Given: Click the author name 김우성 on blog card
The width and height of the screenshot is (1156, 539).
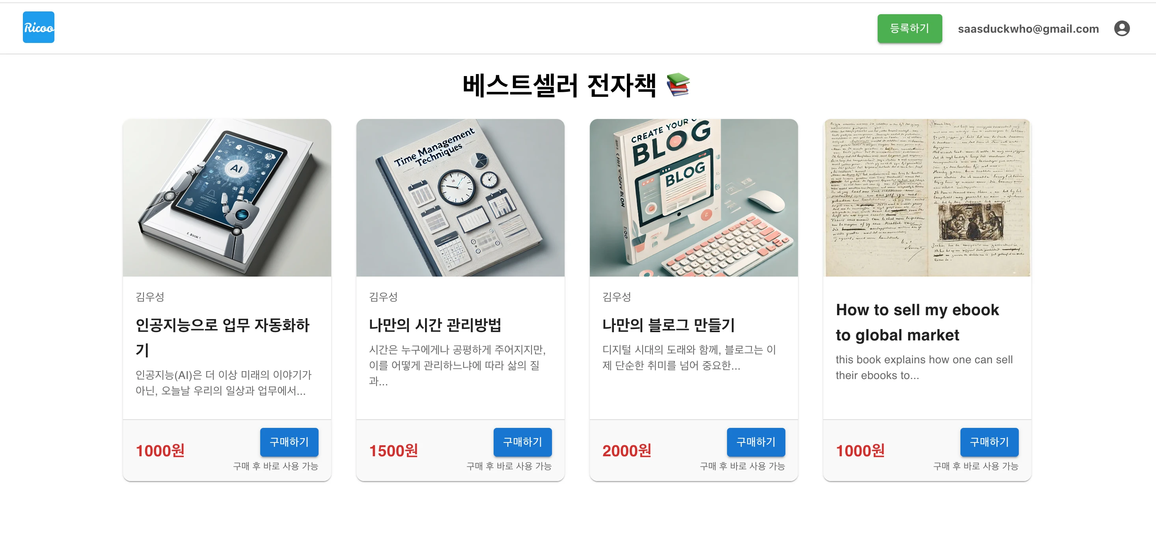Looking at the screenshot, I should 617,297.
